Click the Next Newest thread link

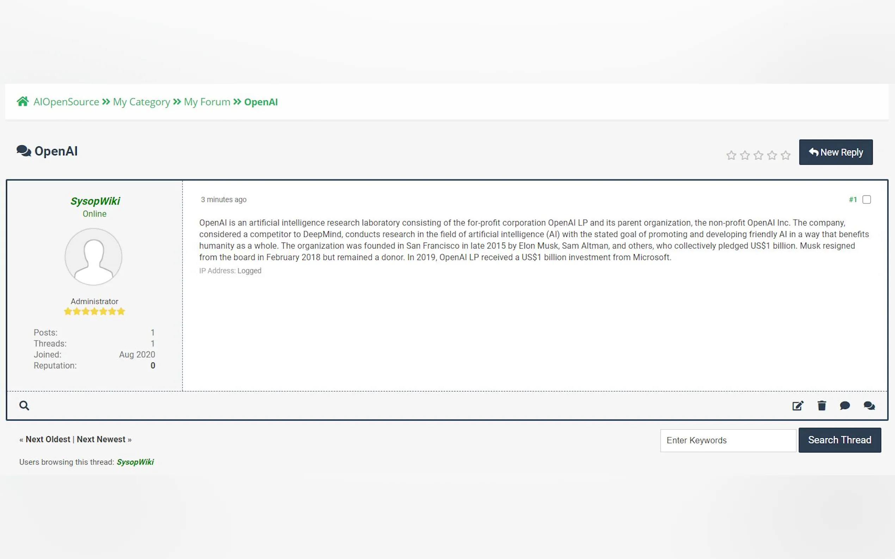tap(101, 439)
